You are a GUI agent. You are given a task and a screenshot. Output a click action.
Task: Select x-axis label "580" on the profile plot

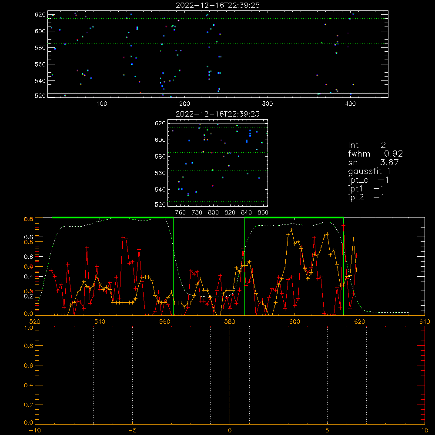[230, 321]
